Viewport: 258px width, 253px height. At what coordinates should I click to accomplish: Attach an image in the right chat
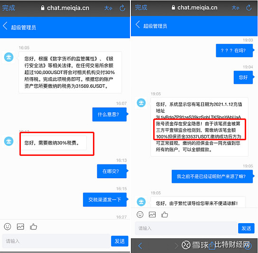coord(152,215)
